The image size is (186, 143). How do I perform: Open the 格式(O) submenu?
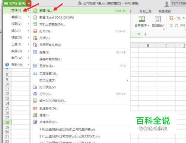[x=17, y=37]
